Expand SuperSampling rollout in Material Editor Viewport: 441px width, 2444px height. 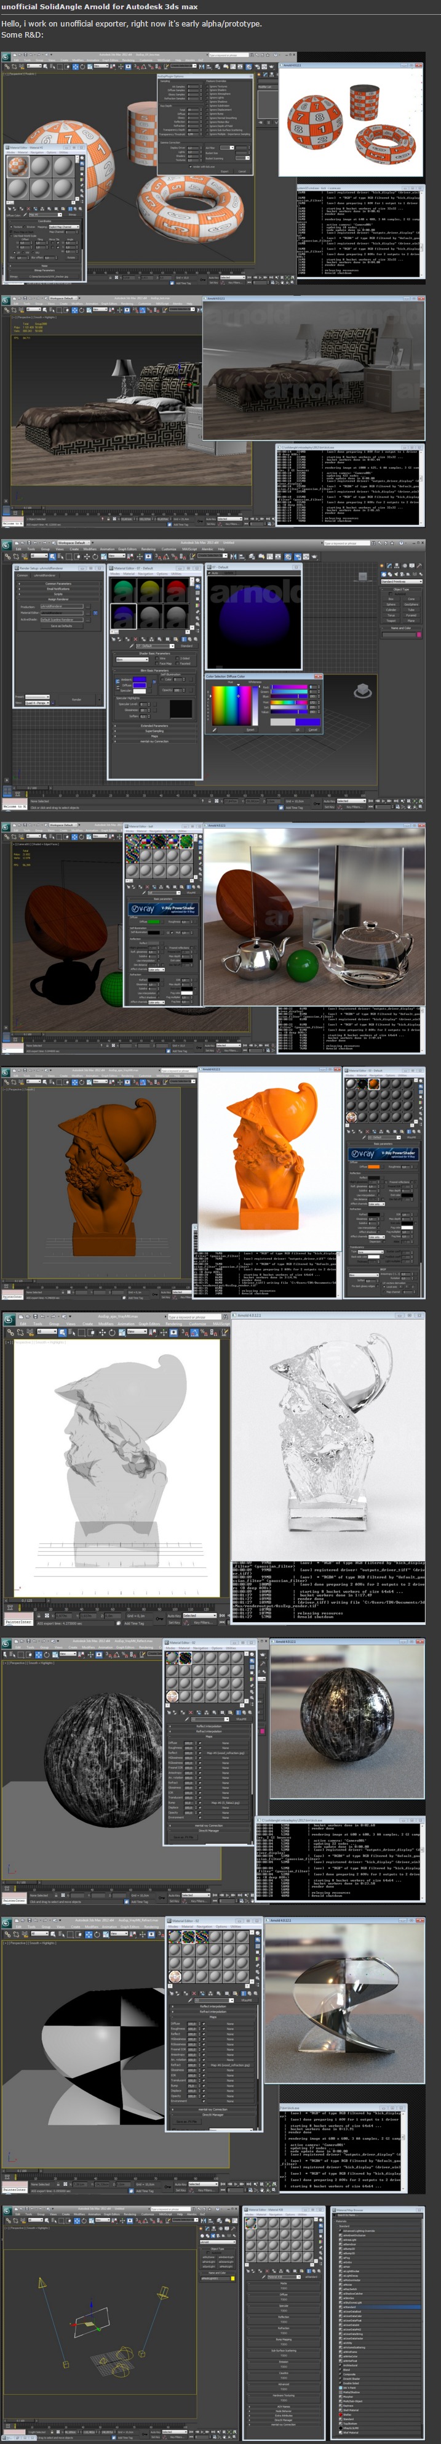click(154, 731)
